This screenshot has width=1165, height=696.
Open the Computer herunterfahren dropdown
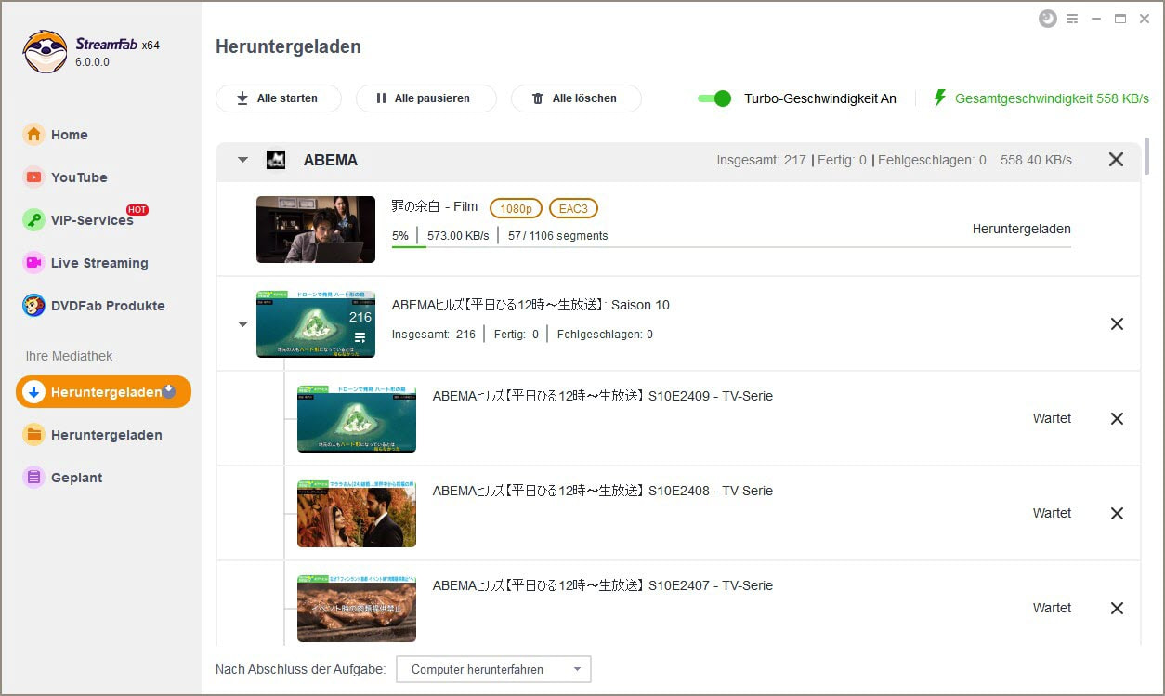point(493,669)
